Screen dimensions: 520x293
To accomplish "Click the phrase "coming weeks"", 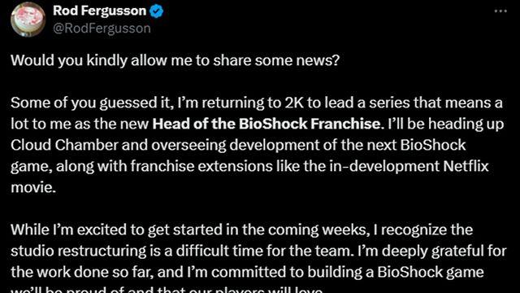I will click(318, 230).
